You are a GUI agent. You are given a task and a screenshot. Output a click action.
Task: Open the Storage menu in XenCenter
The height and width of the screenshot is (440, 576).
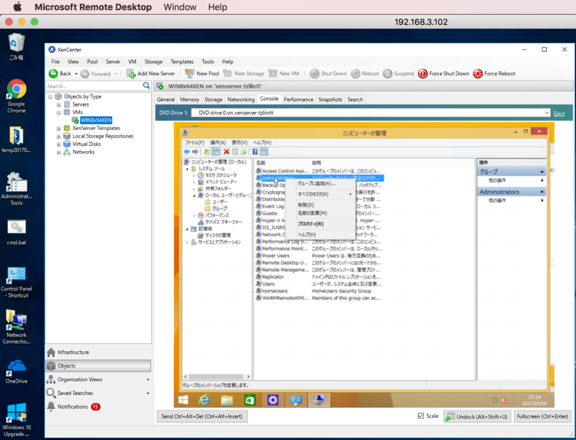(153, 62)
